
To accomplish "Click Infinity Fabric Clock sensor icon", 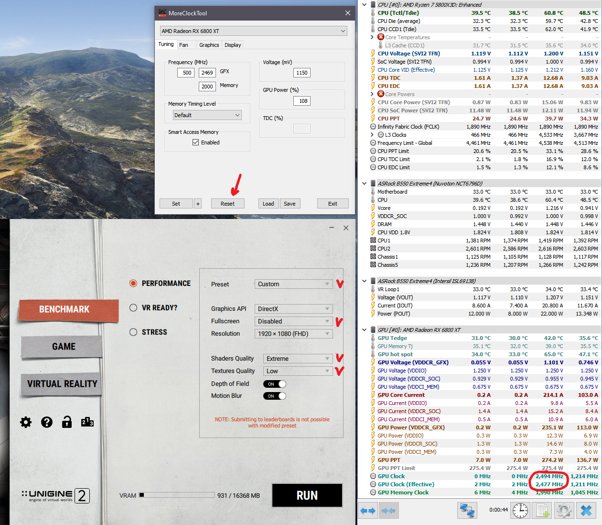I will (373, 127).
